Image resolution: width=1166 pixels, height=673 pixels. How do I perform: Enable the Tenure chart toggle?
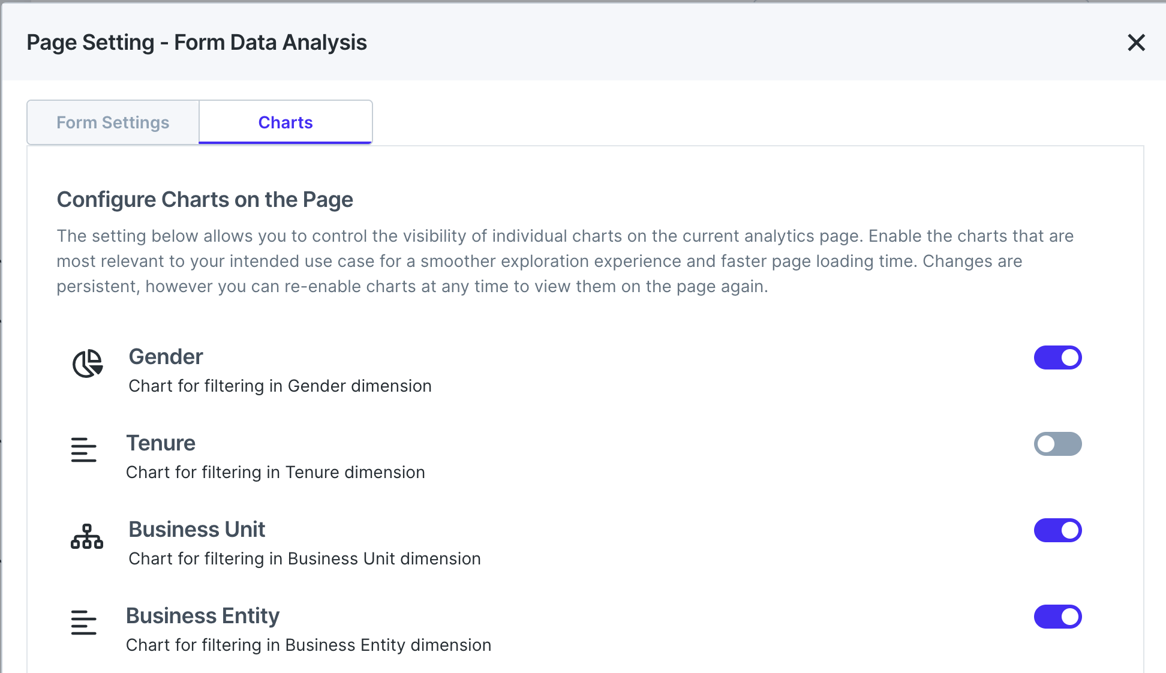click(1057, 444)
